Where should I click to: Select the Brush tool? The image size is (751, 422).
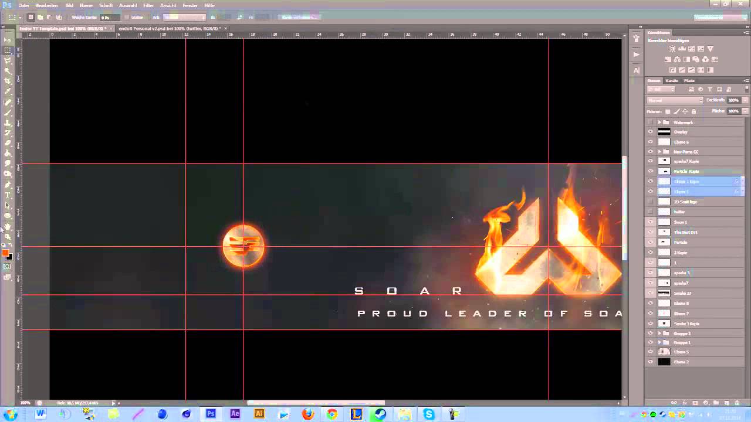(8, 112)
